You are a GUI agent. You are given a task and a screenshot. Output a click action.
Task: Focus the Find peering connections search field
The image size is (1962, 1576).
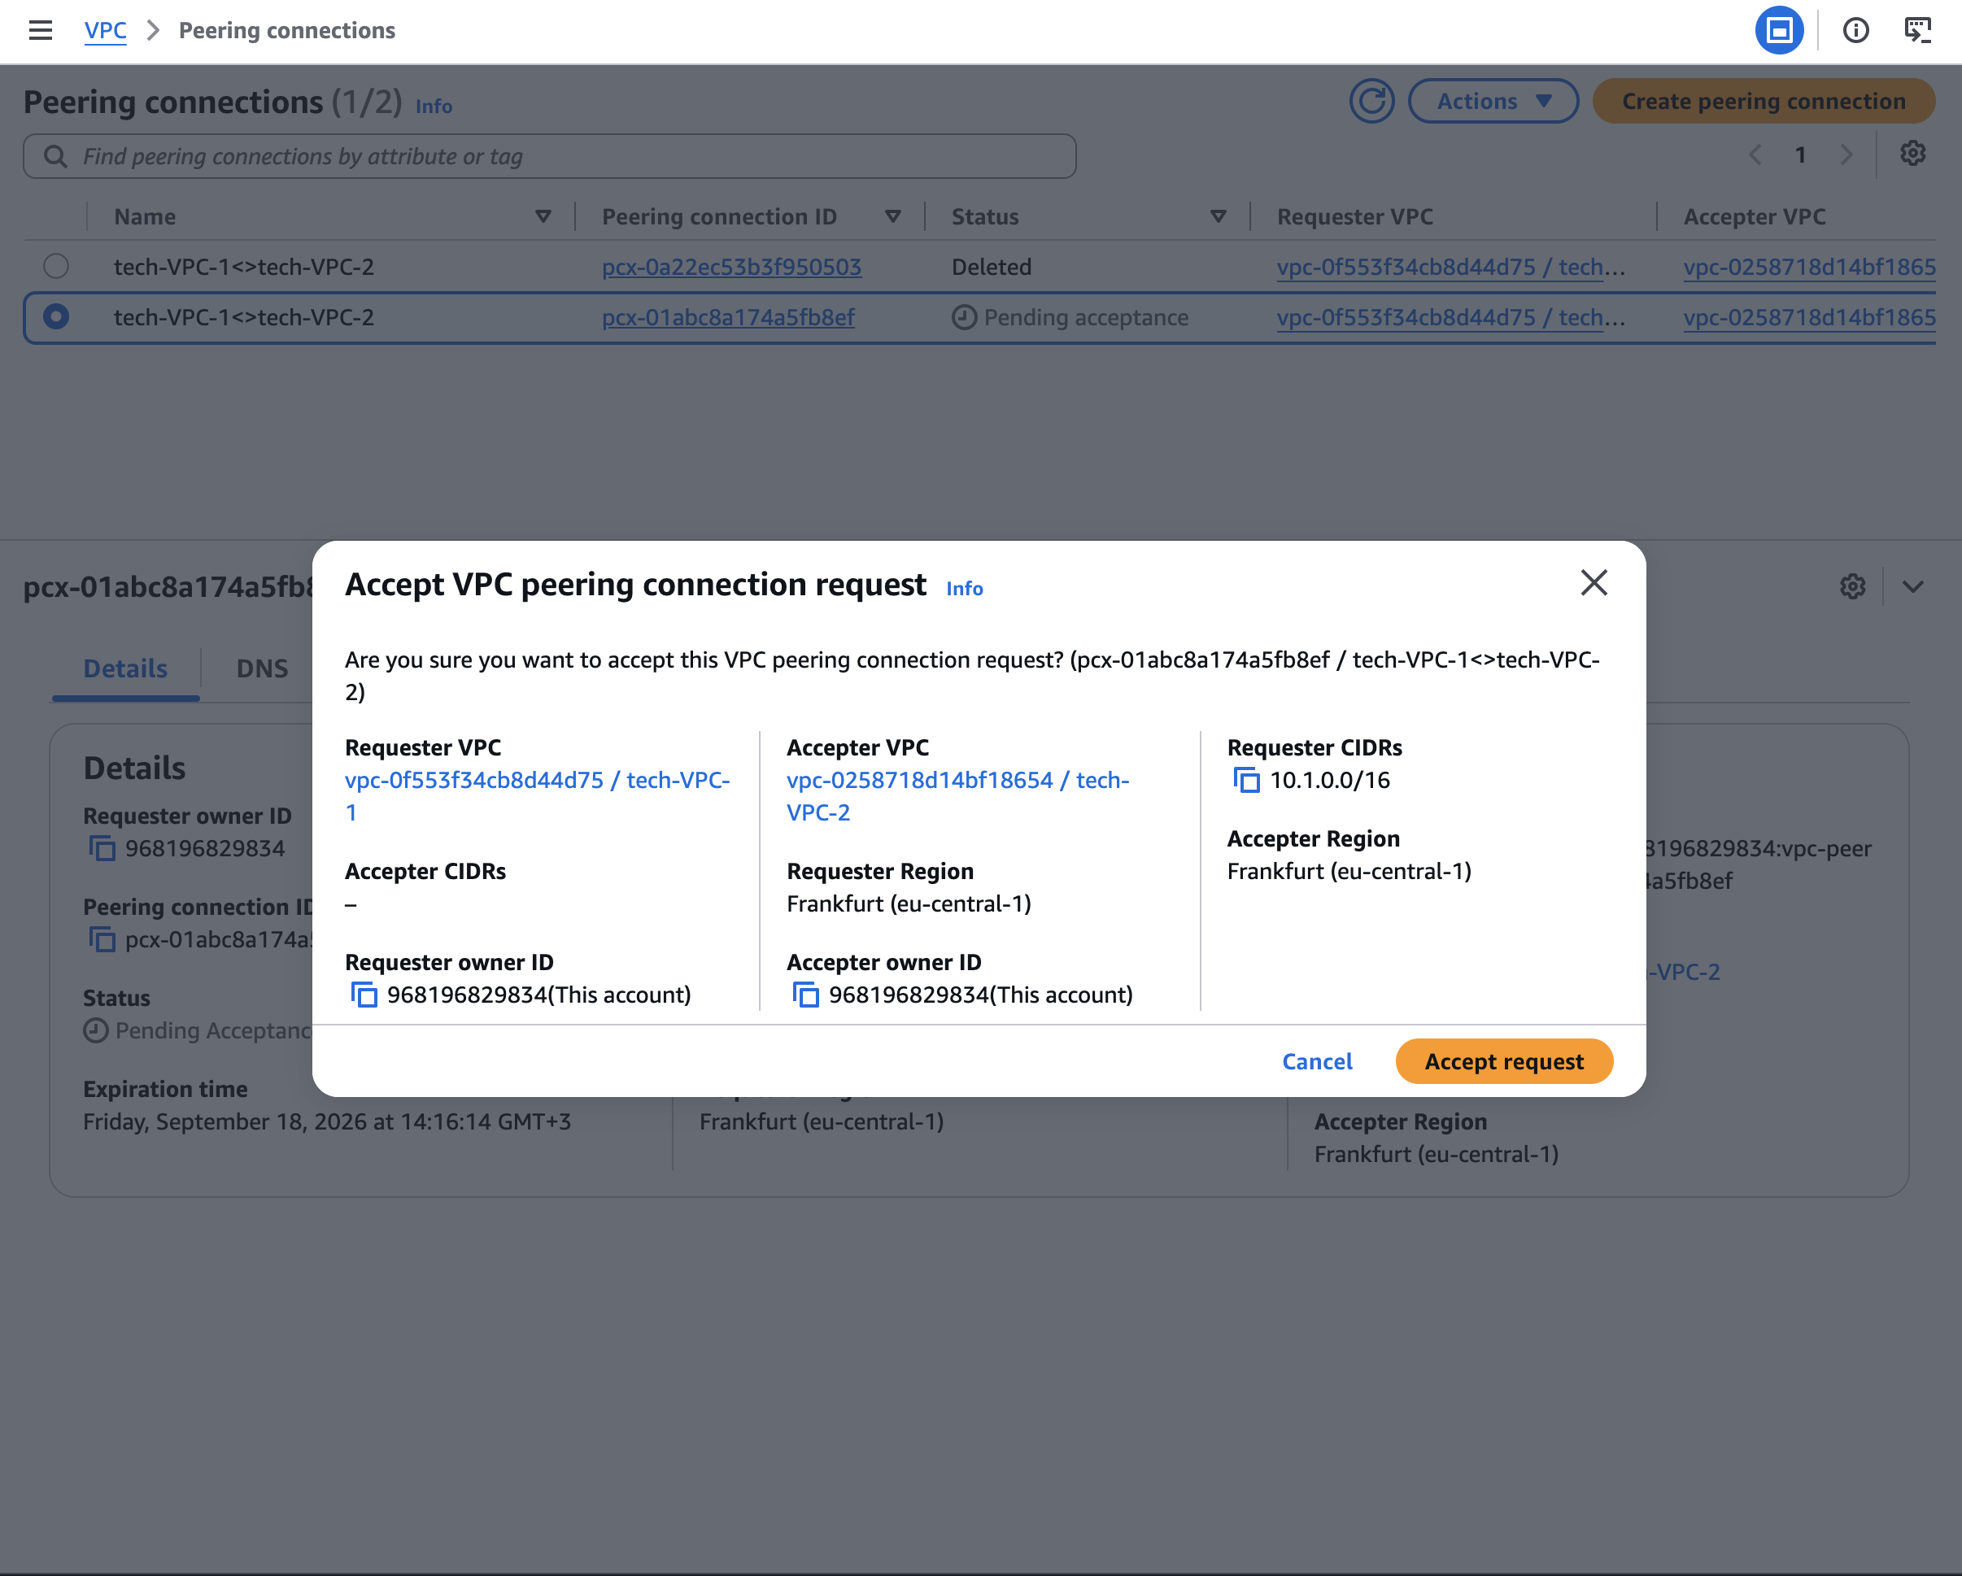pos(550,156)
